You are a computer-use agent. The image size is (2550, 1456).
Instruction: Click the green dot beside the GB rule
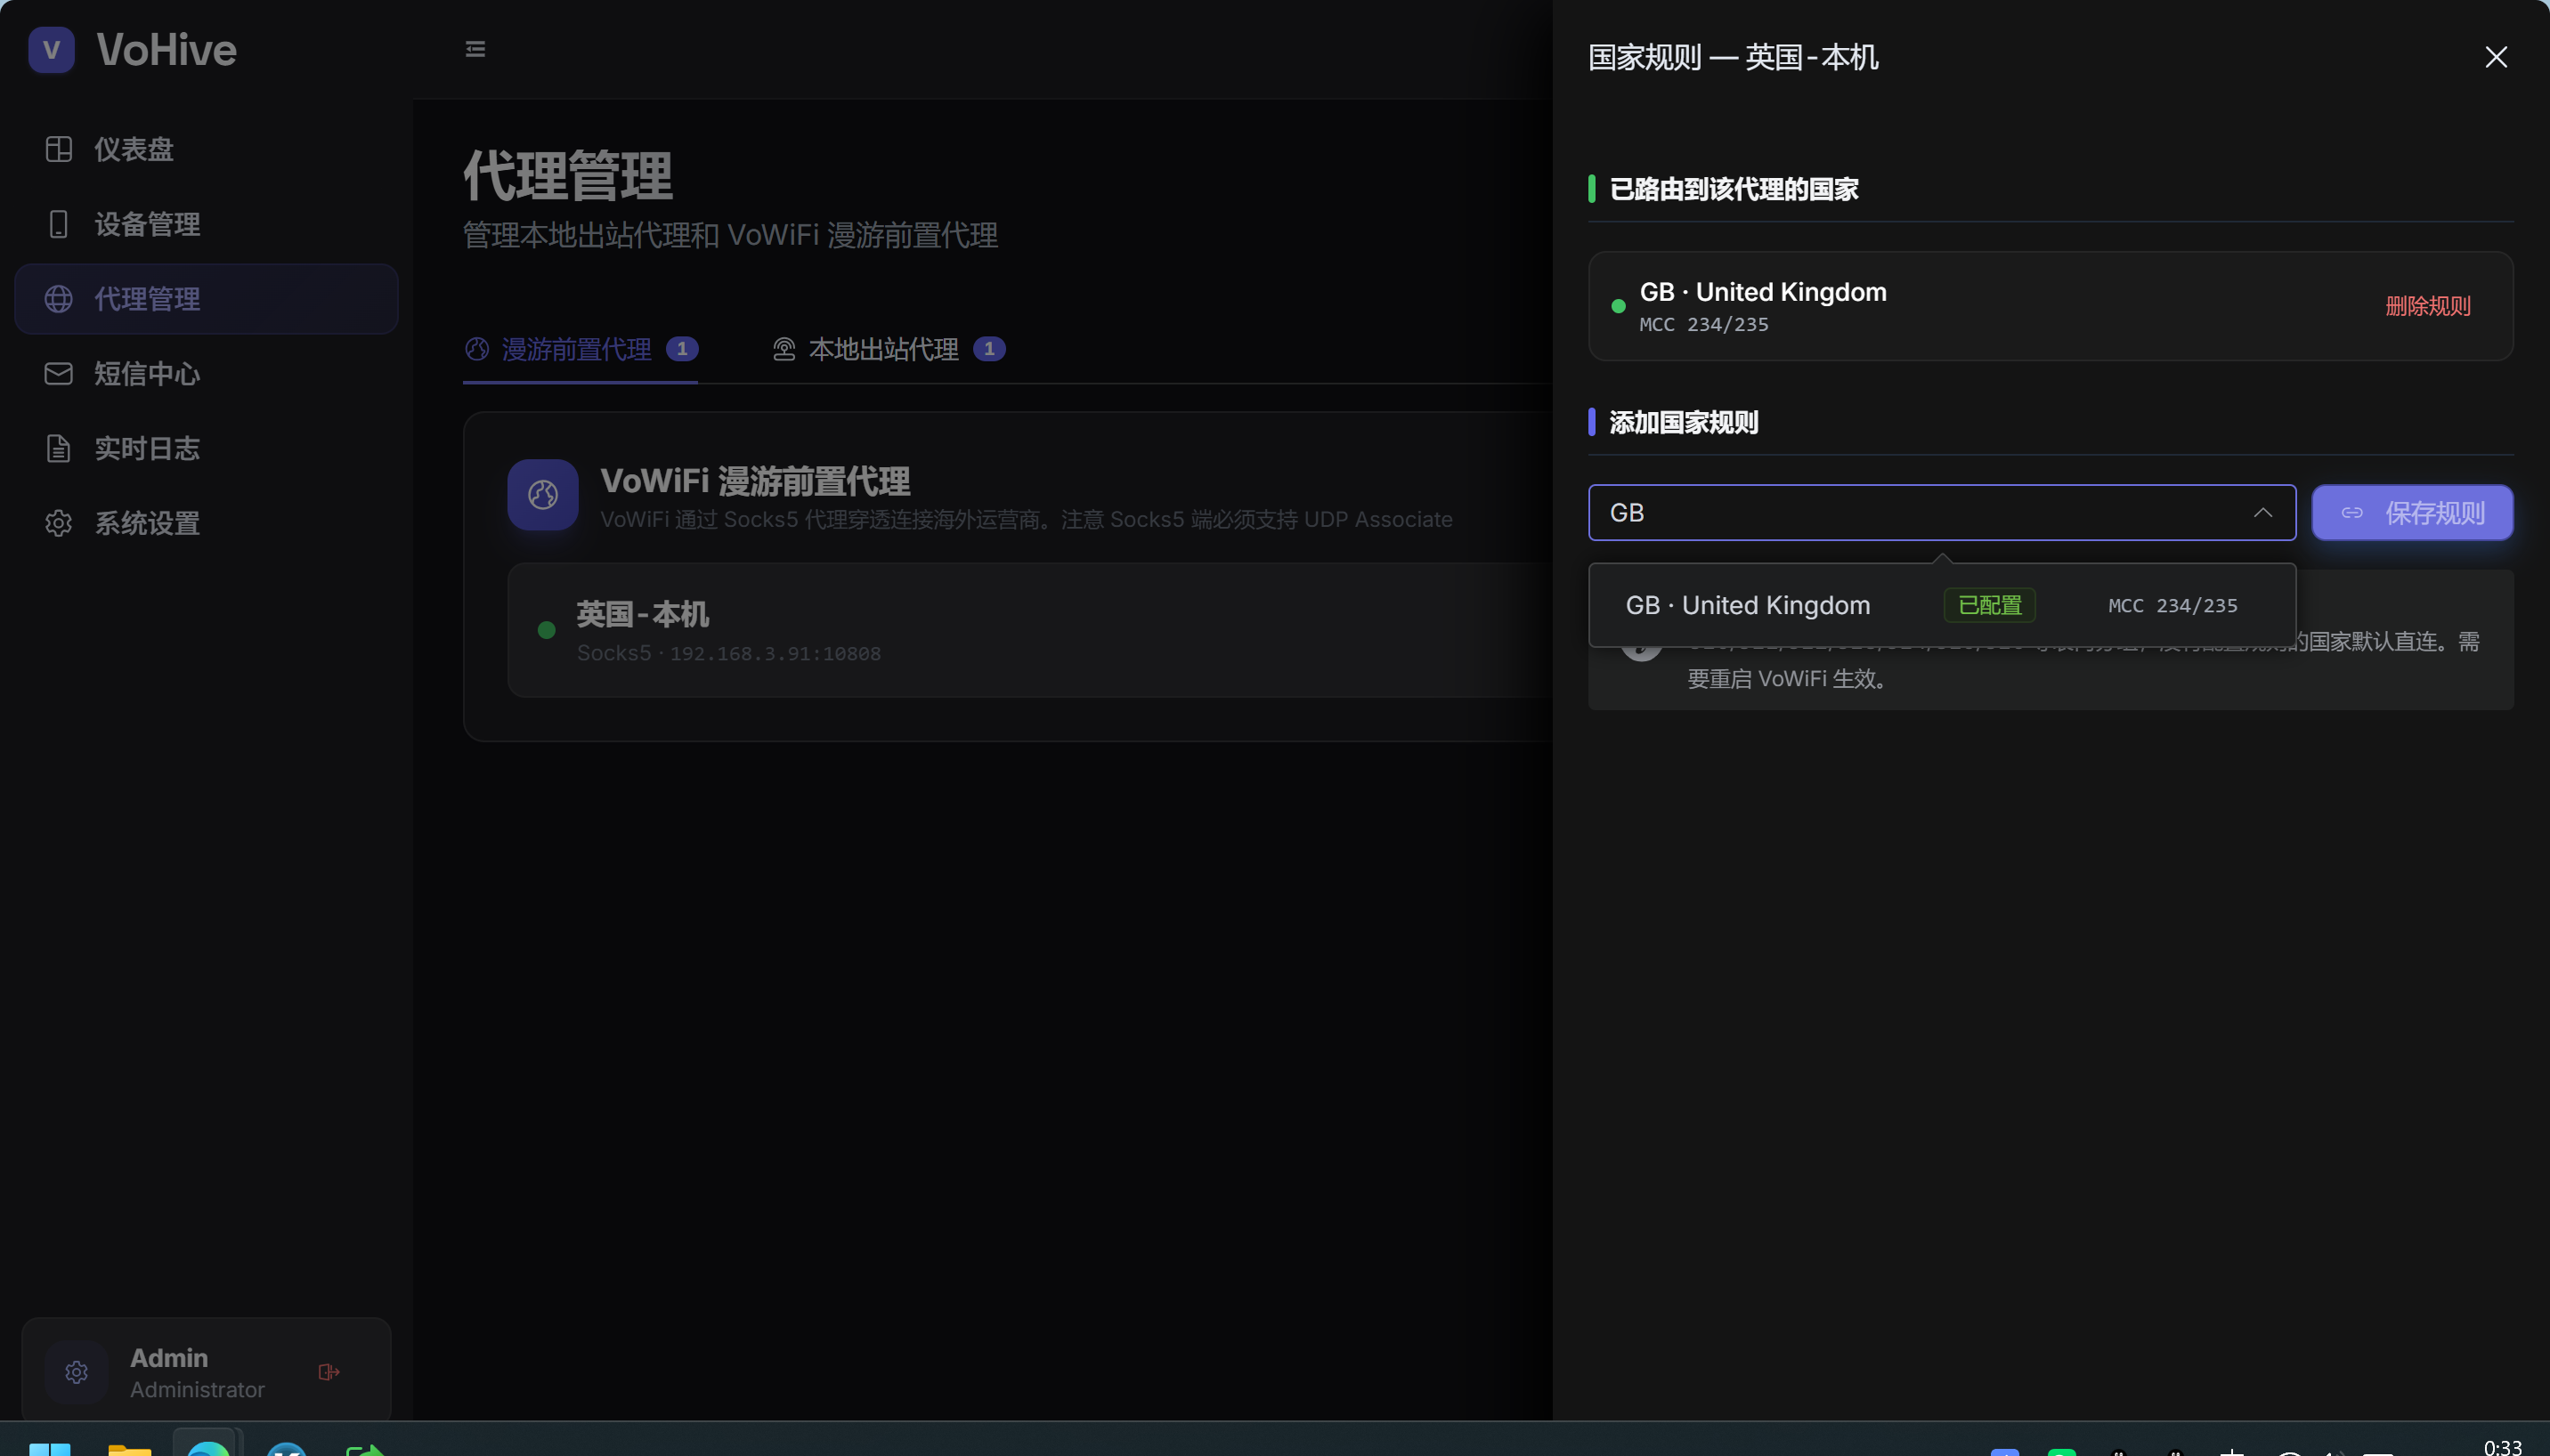[1618, 306]
